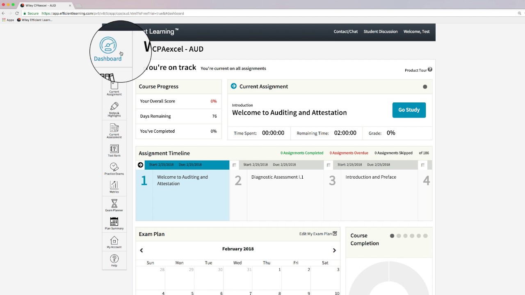Click the assignment 1 arrow marker

141,165
